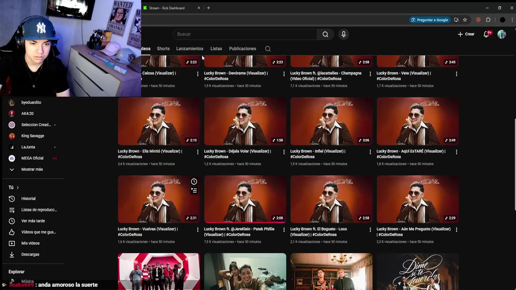Screen dimensions: 516x290
Task: Open the Listas channel tab
Action: pos(216,49)
